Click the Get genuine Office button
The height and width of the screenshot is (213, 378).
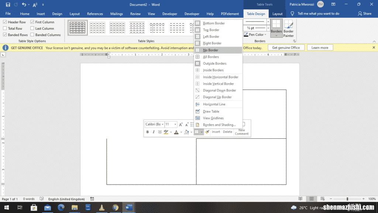pyautogui.click(x=286, y=48)
